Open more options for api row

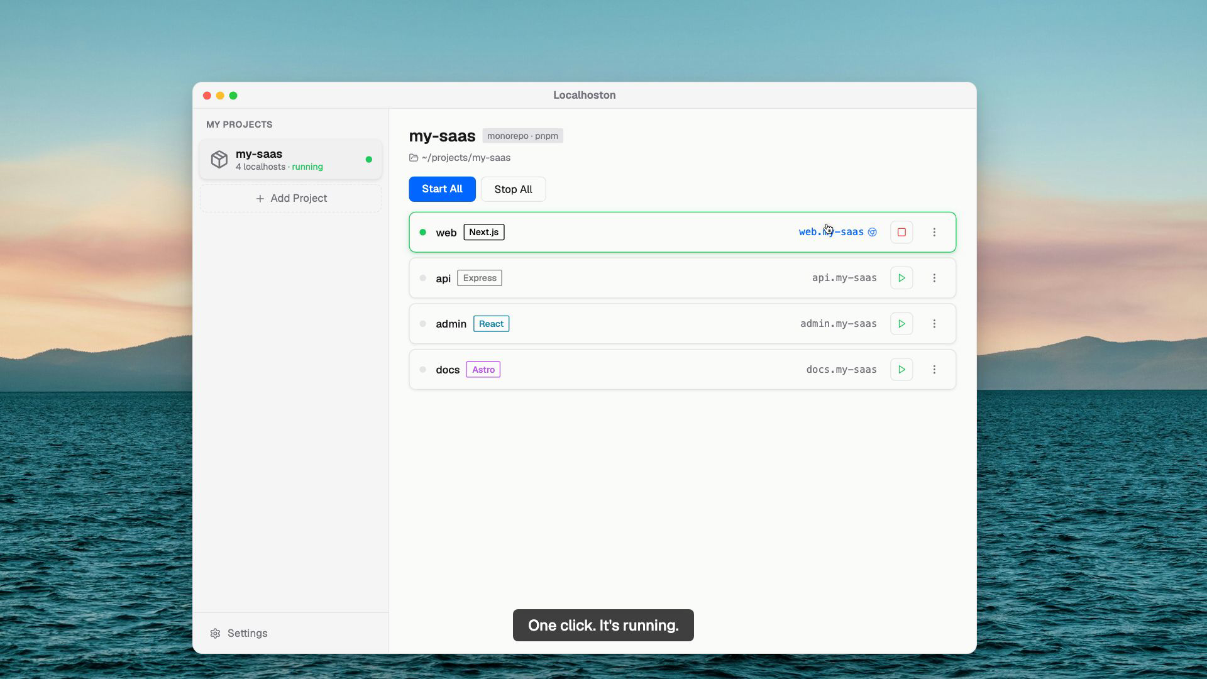934,278
